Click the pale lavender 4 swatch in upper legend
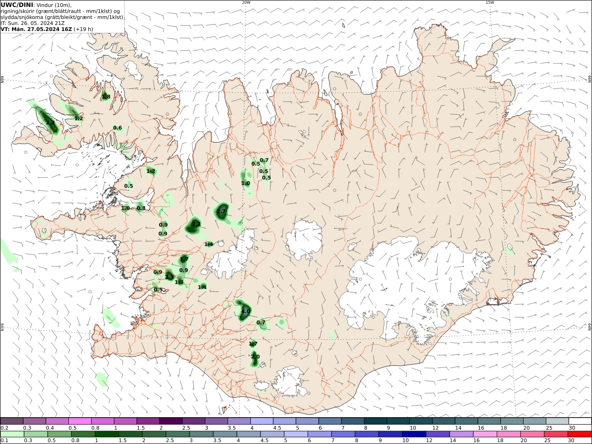 (262, 421)
